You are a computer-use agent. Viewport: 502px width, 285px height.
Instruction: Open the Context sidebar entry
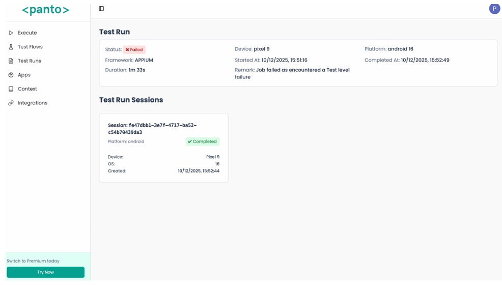pos(27,89)
